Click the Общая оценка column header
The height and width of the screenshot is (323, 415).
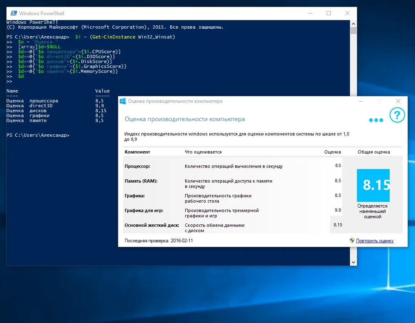coord(374,152)
